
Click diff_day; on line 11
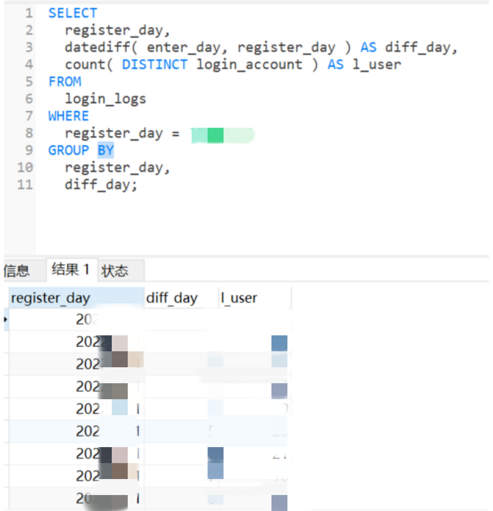[x=101, y=185]
